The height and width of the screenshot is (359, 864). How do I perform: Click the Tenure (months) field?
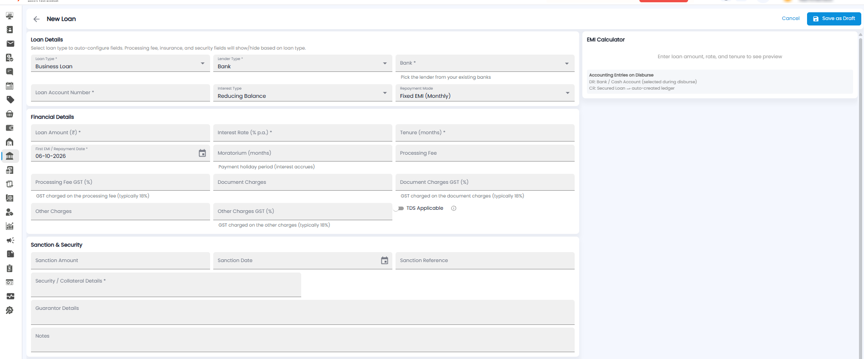coord(485,133)
